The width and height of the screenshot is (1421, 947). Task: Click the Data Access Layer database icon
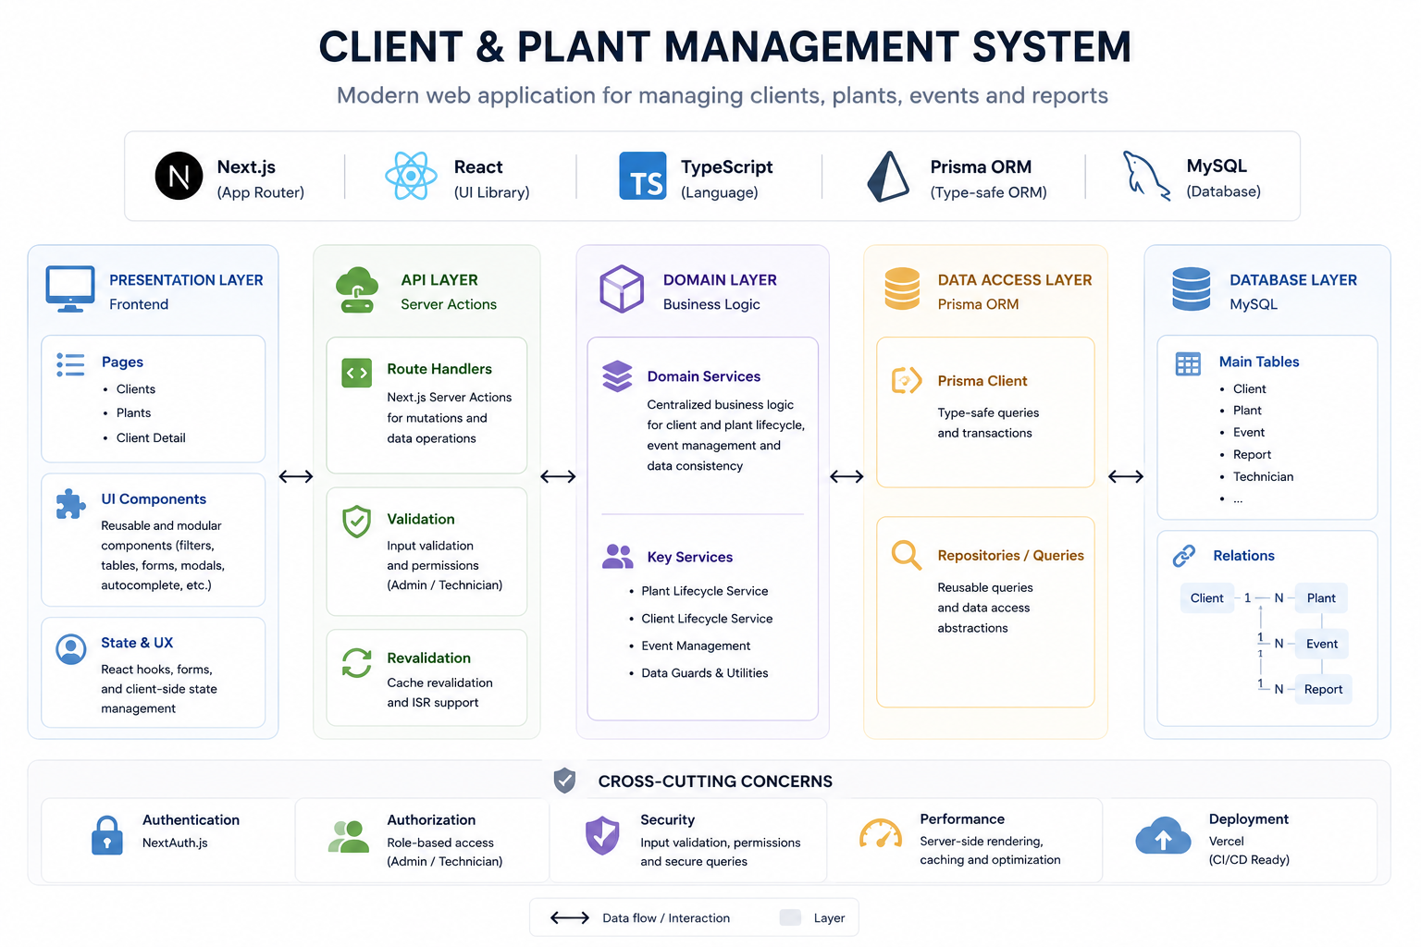click(x=902, y=289)
